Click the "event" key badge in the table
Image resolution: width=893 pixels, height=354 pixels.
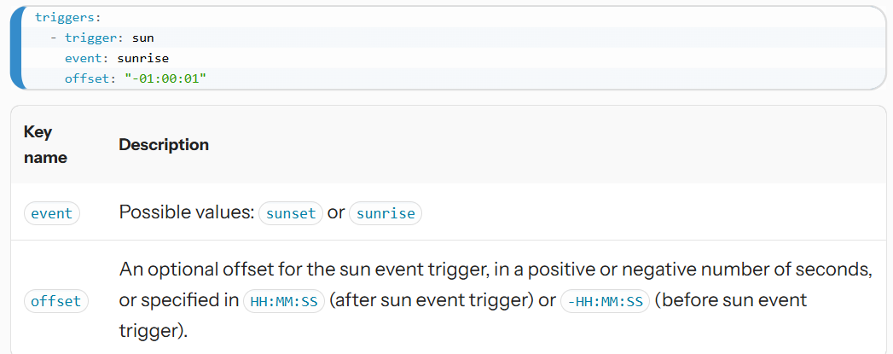tap(51, 213)
